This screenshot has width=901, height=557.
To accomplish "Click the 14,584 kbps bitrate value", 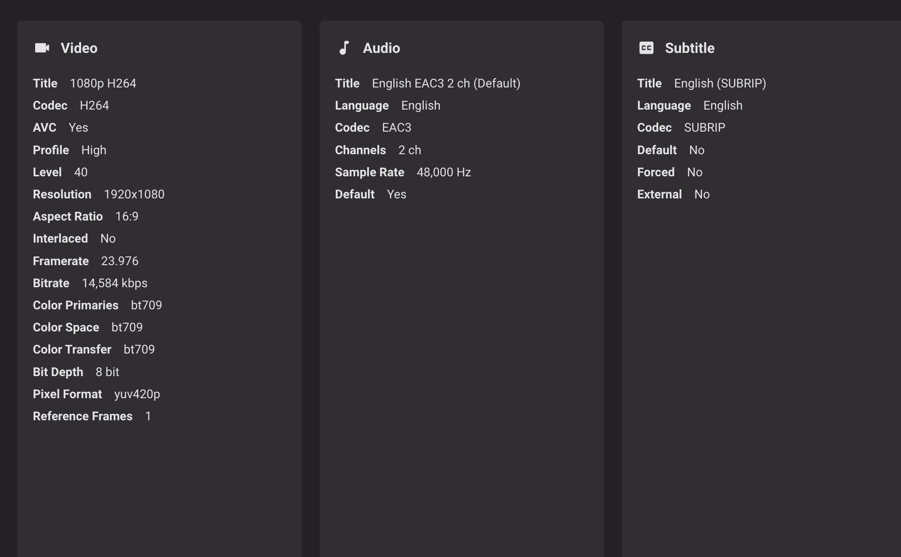I will coord(114,283).
